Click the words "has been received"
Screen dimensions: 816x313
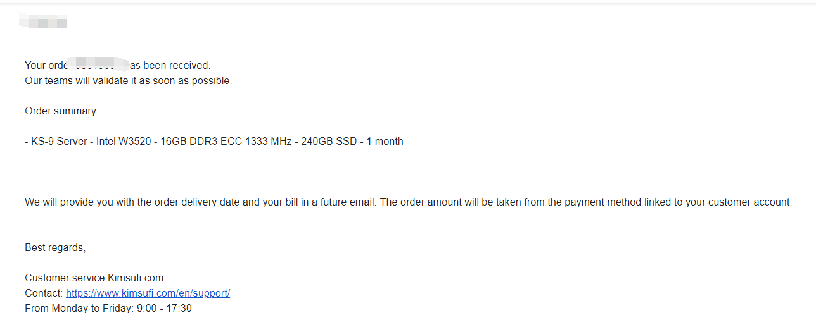170,66
